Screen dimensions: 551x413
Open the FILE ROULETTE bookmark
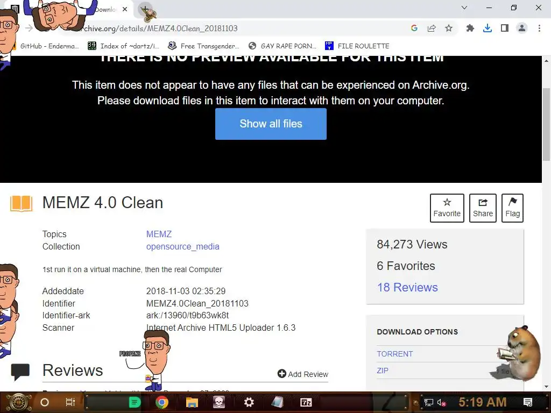coord(357,46)
